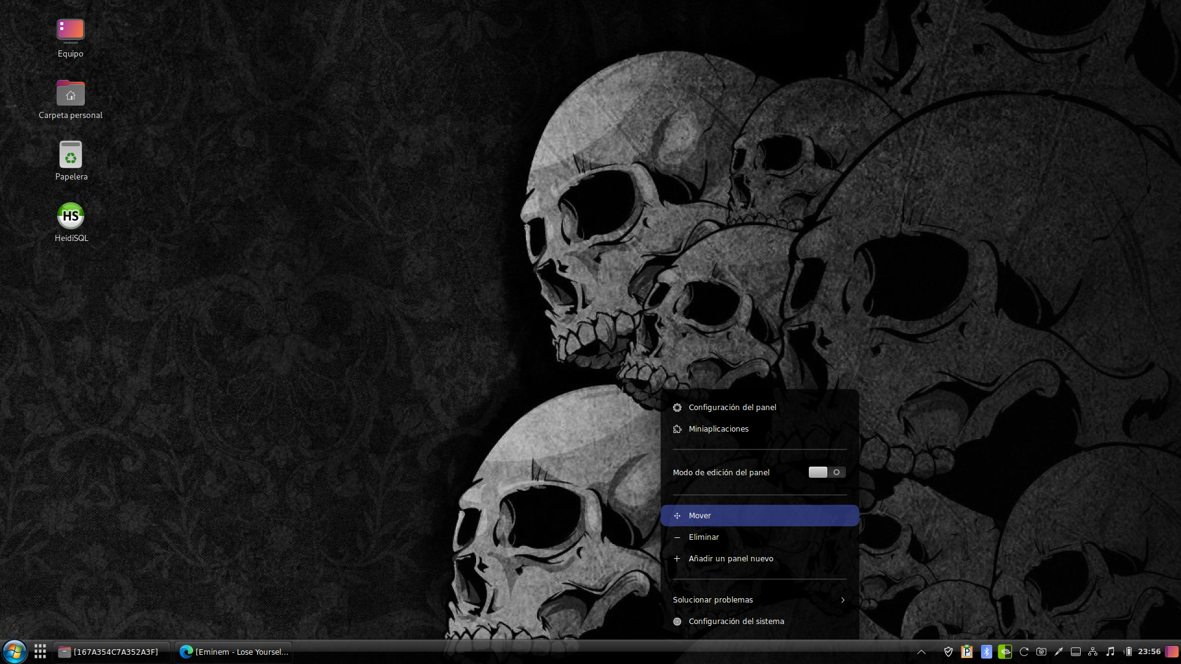Choose Eliminar to remove the panel

click(x=760, y=537)
